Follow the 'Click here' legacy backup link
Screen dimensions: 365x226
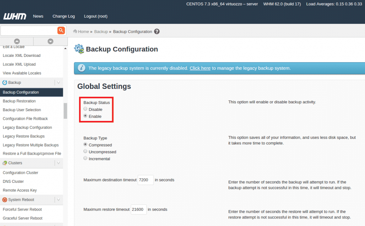(200, 68)
